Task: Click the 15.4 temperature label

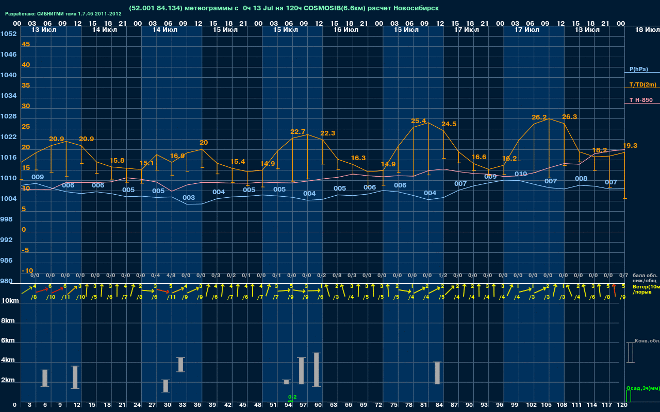Action: pos(238,162)
